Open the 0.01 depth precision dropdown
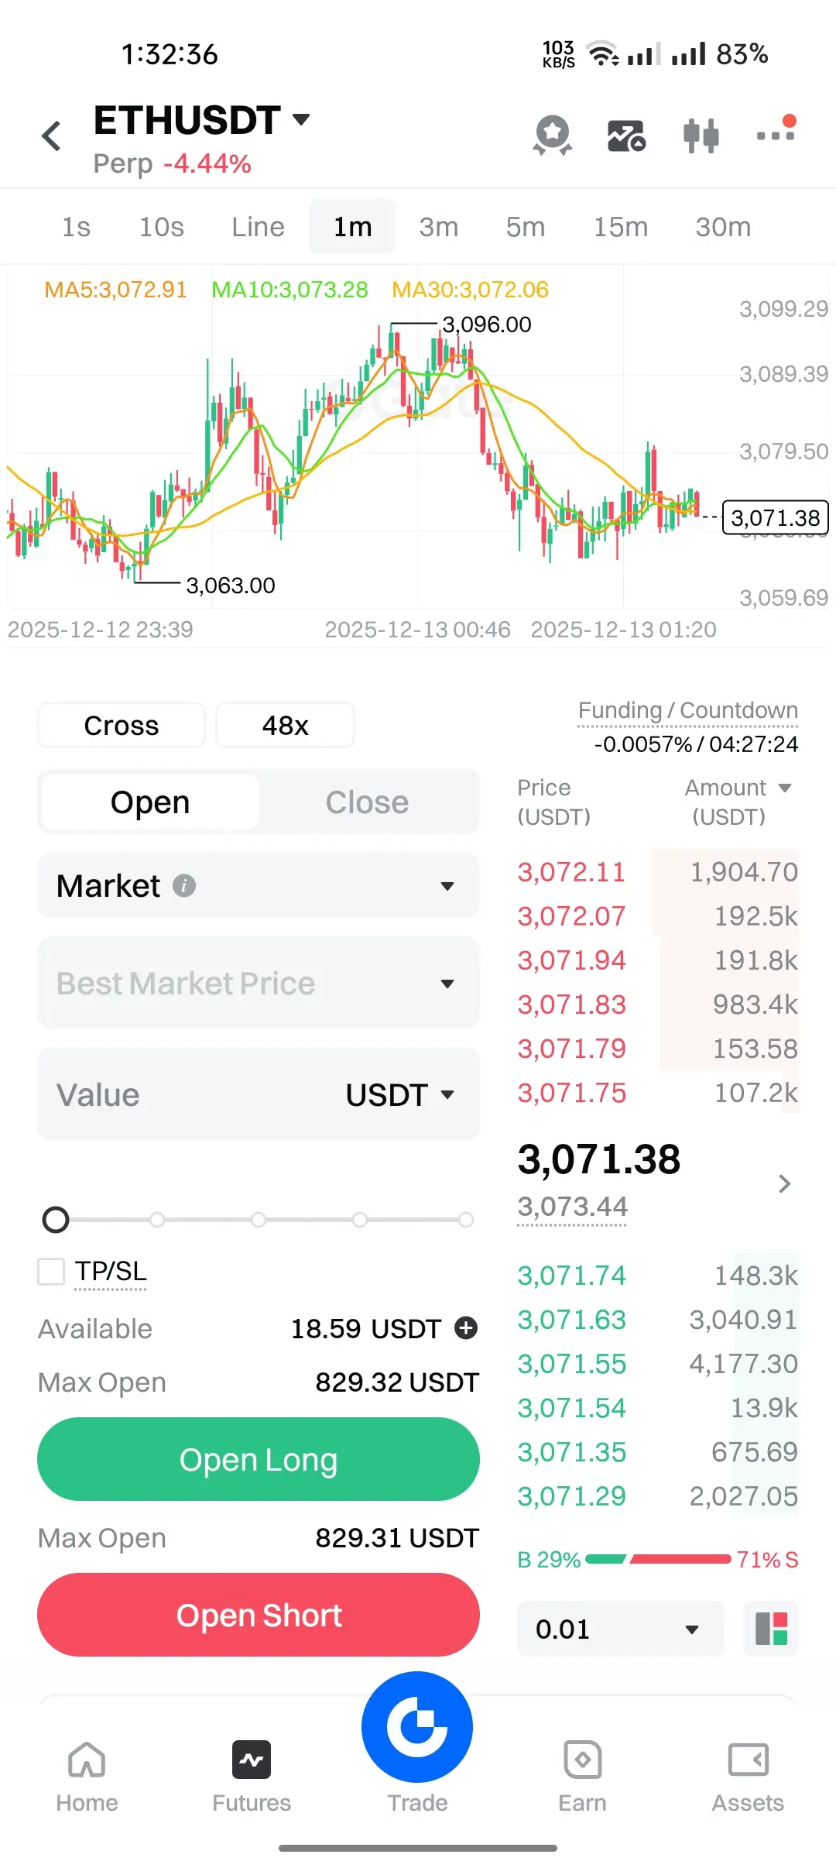This screenshot has width=836, height=1868. (x=619, y=1629)
